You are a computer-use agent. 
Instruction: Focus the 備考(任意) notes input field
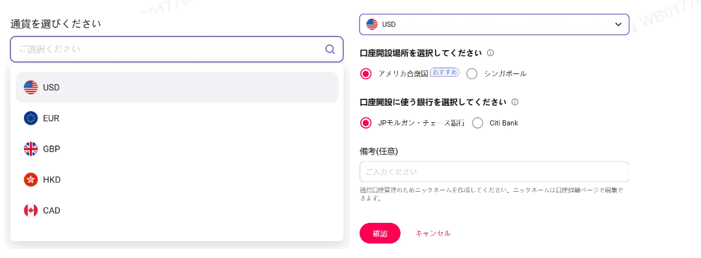(x=494, y=172)
